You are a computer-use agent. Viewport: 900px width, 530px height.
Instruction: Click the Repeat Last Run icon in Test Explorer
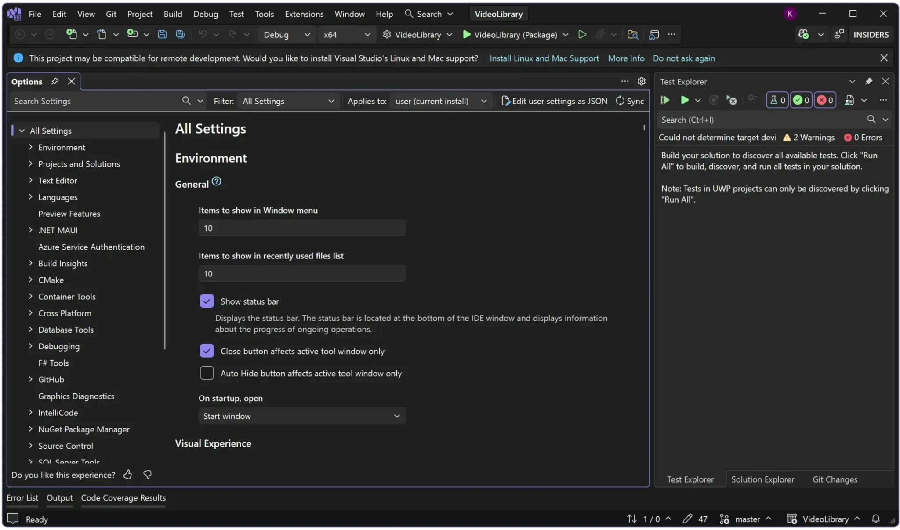[714, 100]
